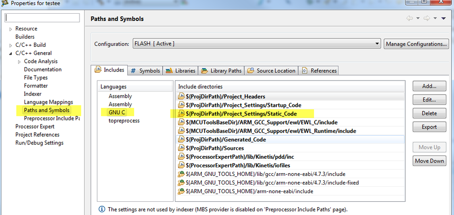Click the Startup_Code include folder icon

[181, 105]
